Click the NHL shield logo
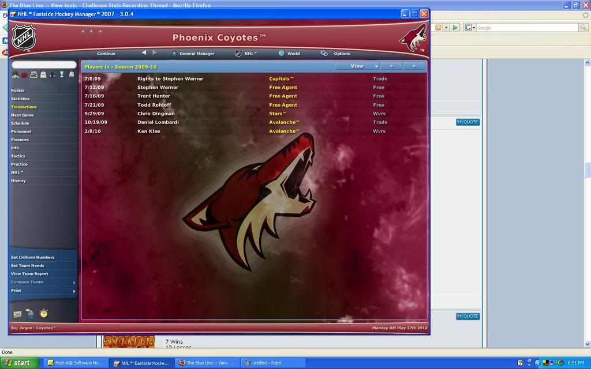 pos(24,37)
